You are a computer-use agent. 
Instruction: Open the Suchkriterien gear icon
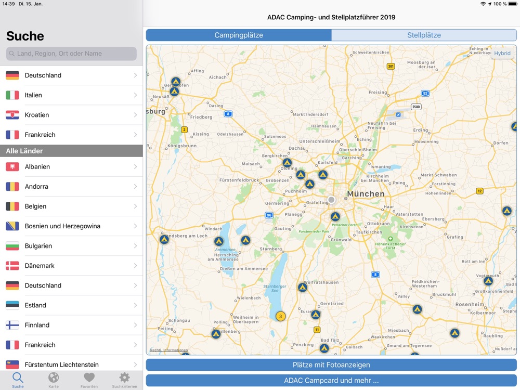pyautogui.click(x=125, y=378)
